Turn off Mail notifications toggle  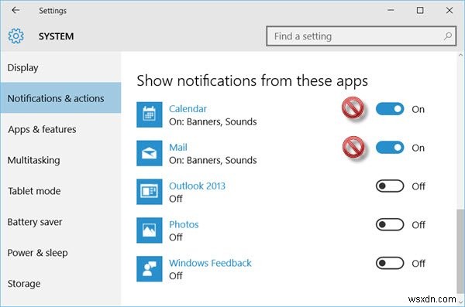click(x=390, y=148)
